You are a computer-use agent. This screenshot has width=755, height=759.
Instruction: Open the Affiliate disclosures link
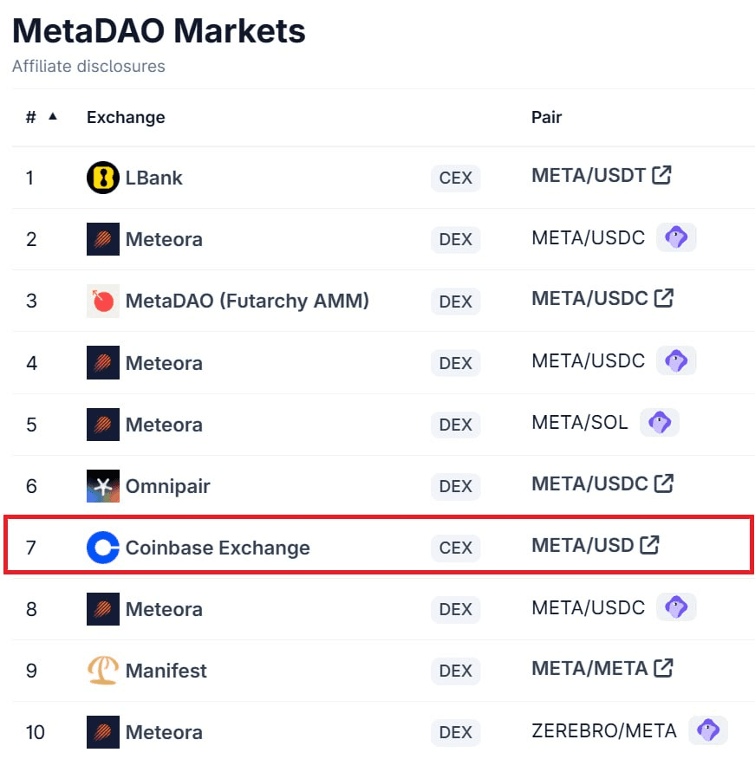tap(88, 67)
